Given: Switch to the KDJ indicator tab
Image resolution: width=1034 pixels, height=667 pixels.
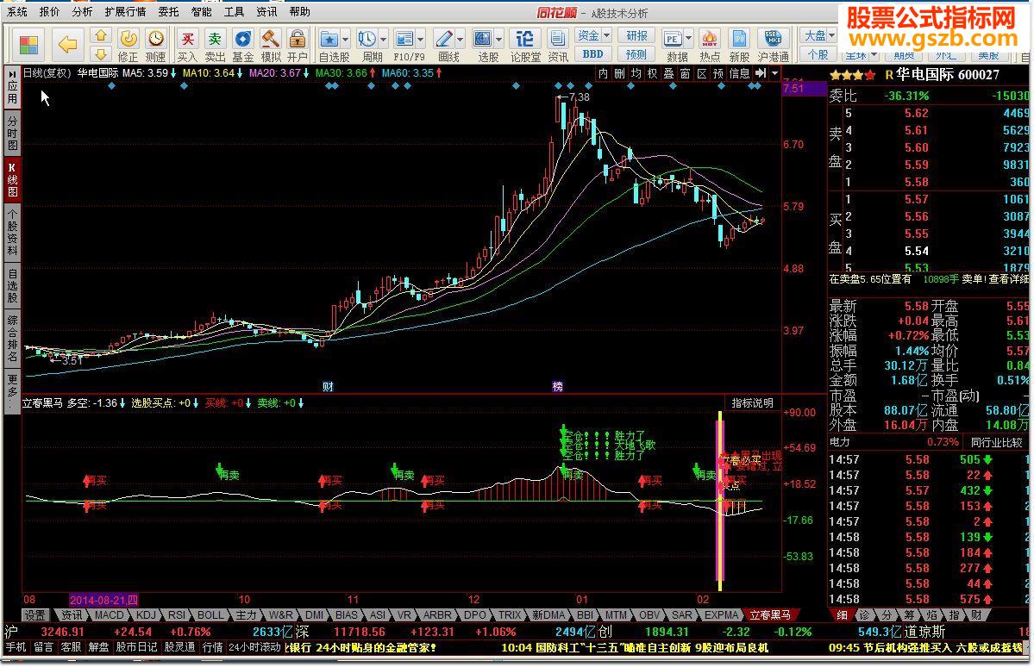Looking at the screenshot, I should click(146, 615).
